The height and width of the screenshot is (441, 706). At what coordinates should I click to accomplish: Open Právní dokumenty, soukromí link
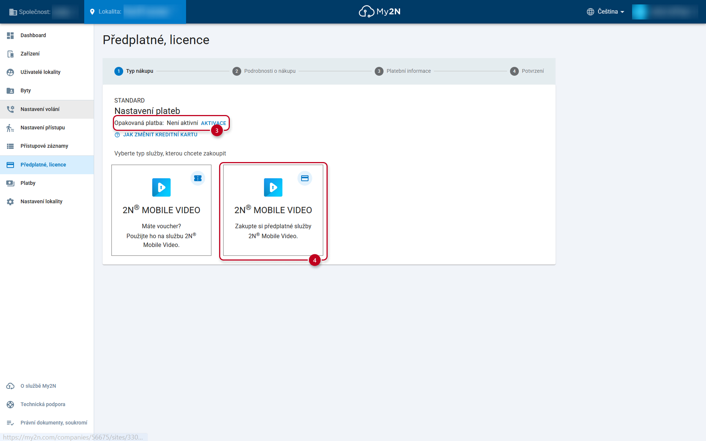[47, 423]
